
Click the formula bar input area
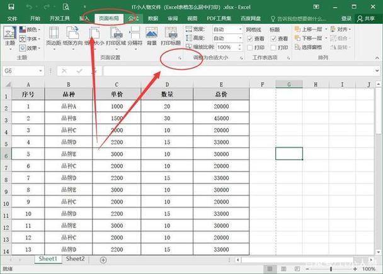point(238,71)
